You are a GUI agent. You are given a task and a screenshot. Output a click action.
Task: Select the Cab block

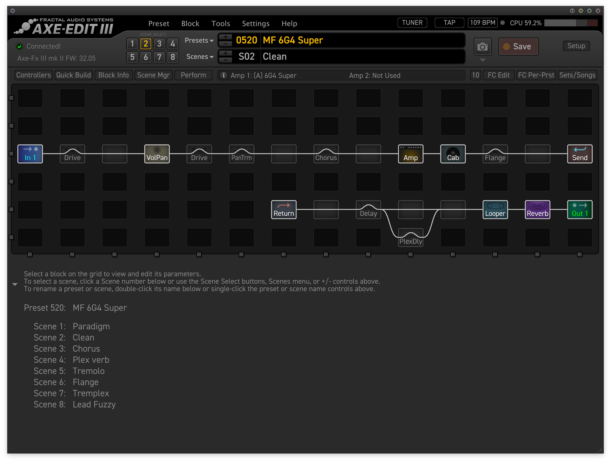point(453,154)
